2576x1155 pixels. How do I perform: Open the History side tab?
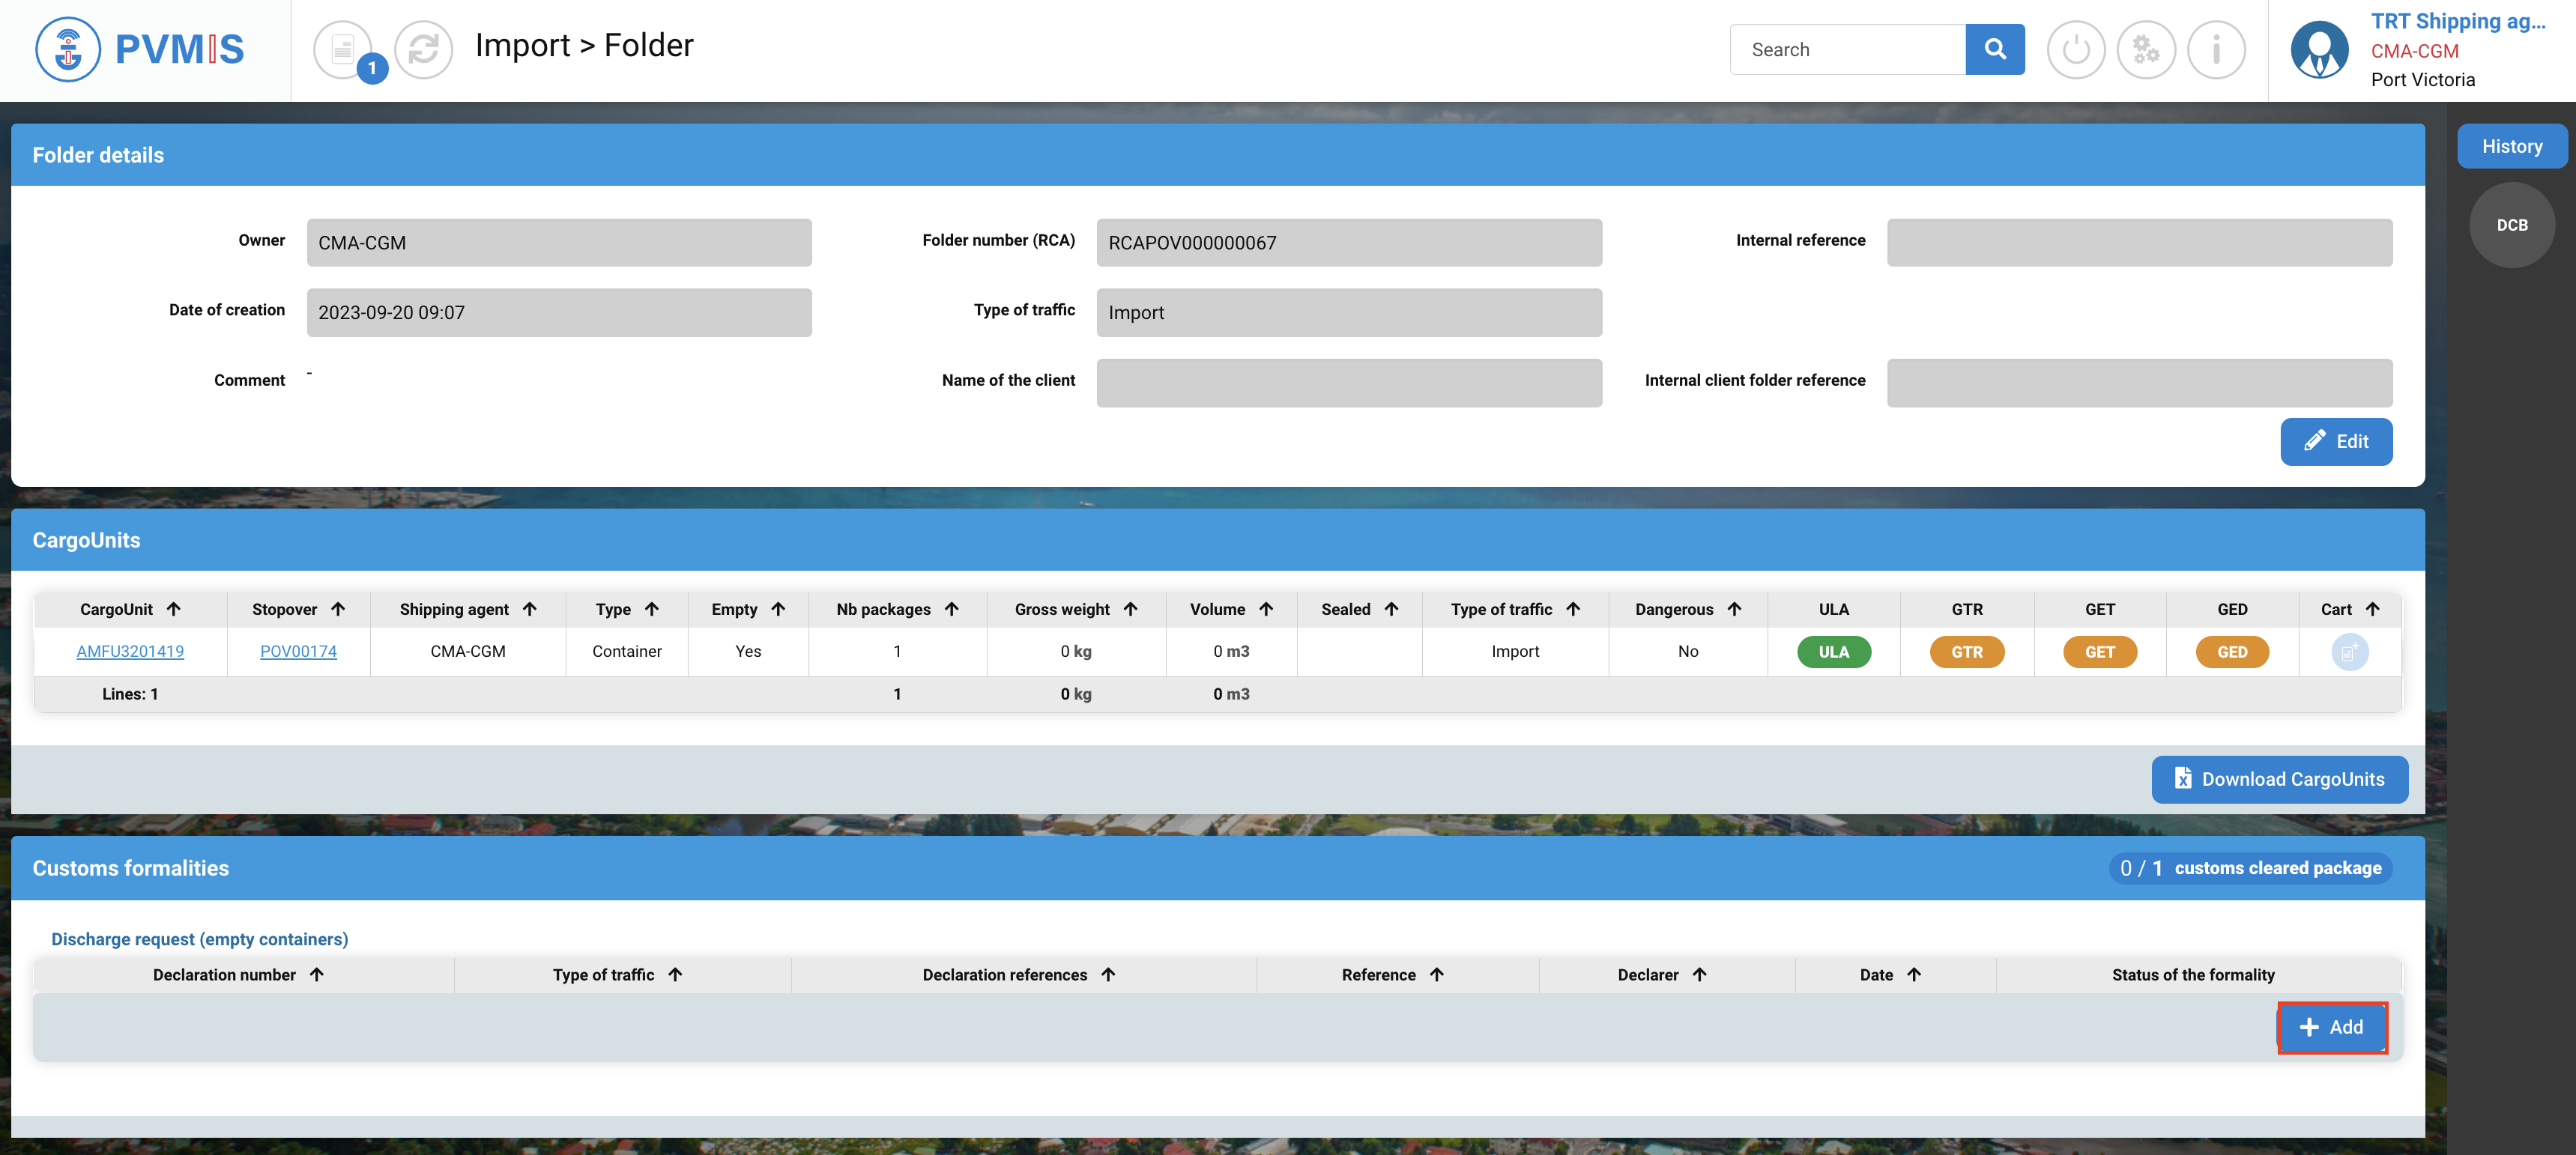click(x=2511, y=146)
